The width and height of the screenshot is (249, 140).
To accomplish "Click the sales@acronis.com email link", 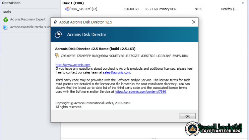I will pos(117,72).
